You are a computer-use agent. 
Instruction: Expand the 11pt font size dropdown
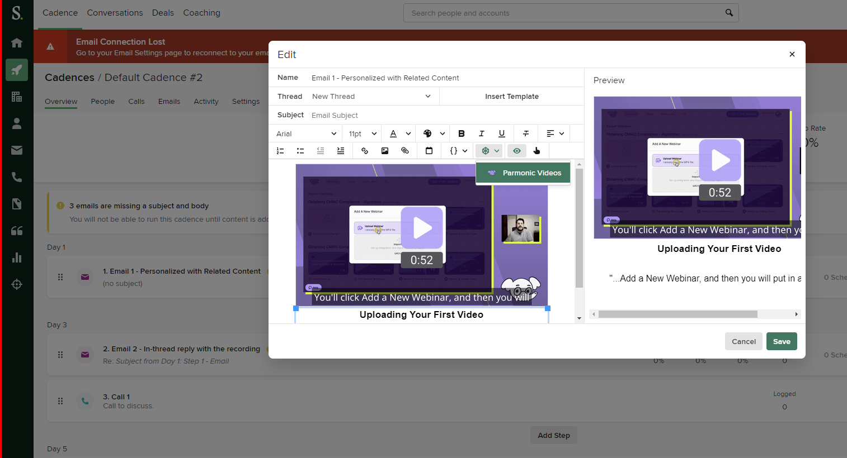pos(363,134)
